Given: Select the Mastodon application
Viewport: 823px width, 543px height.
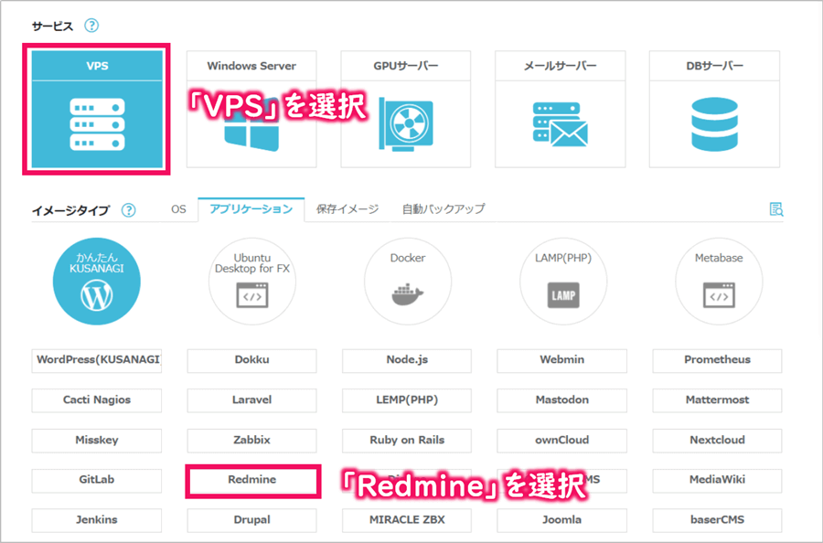Looking at the screenshot, I should (x=562, y=400).
